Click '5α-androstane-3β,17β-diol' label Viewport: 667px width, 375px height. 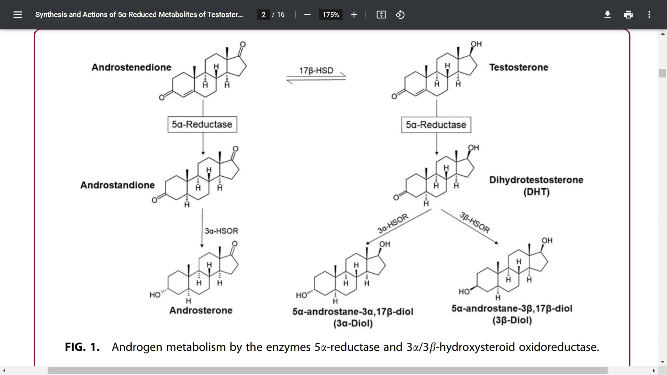click(512, 308)
